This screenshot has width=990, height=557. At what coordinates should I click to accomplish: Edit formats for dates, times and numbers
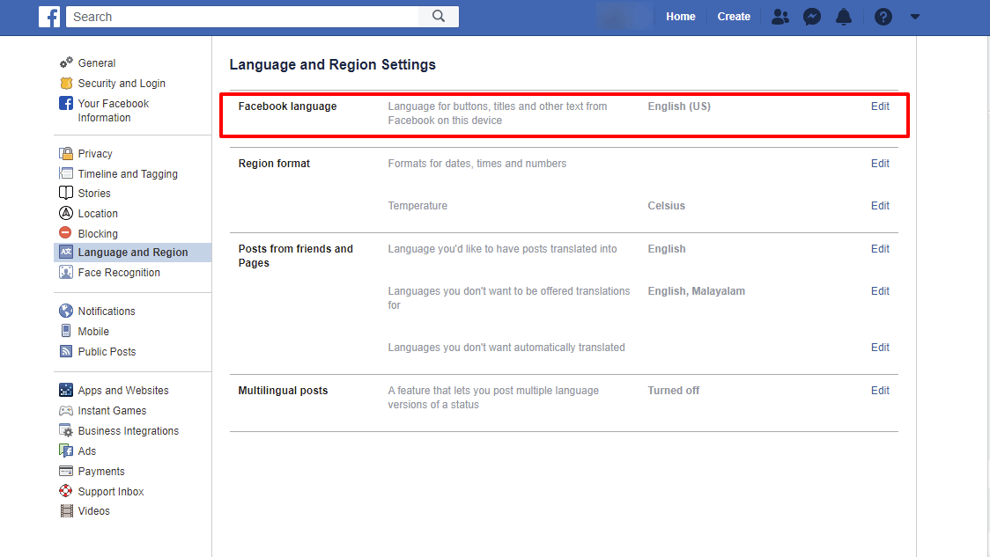pyautogui.click(x=880, y=164)
